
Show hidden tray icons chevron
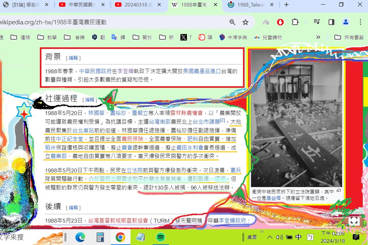pyautogui.click(x=270, y=237)
